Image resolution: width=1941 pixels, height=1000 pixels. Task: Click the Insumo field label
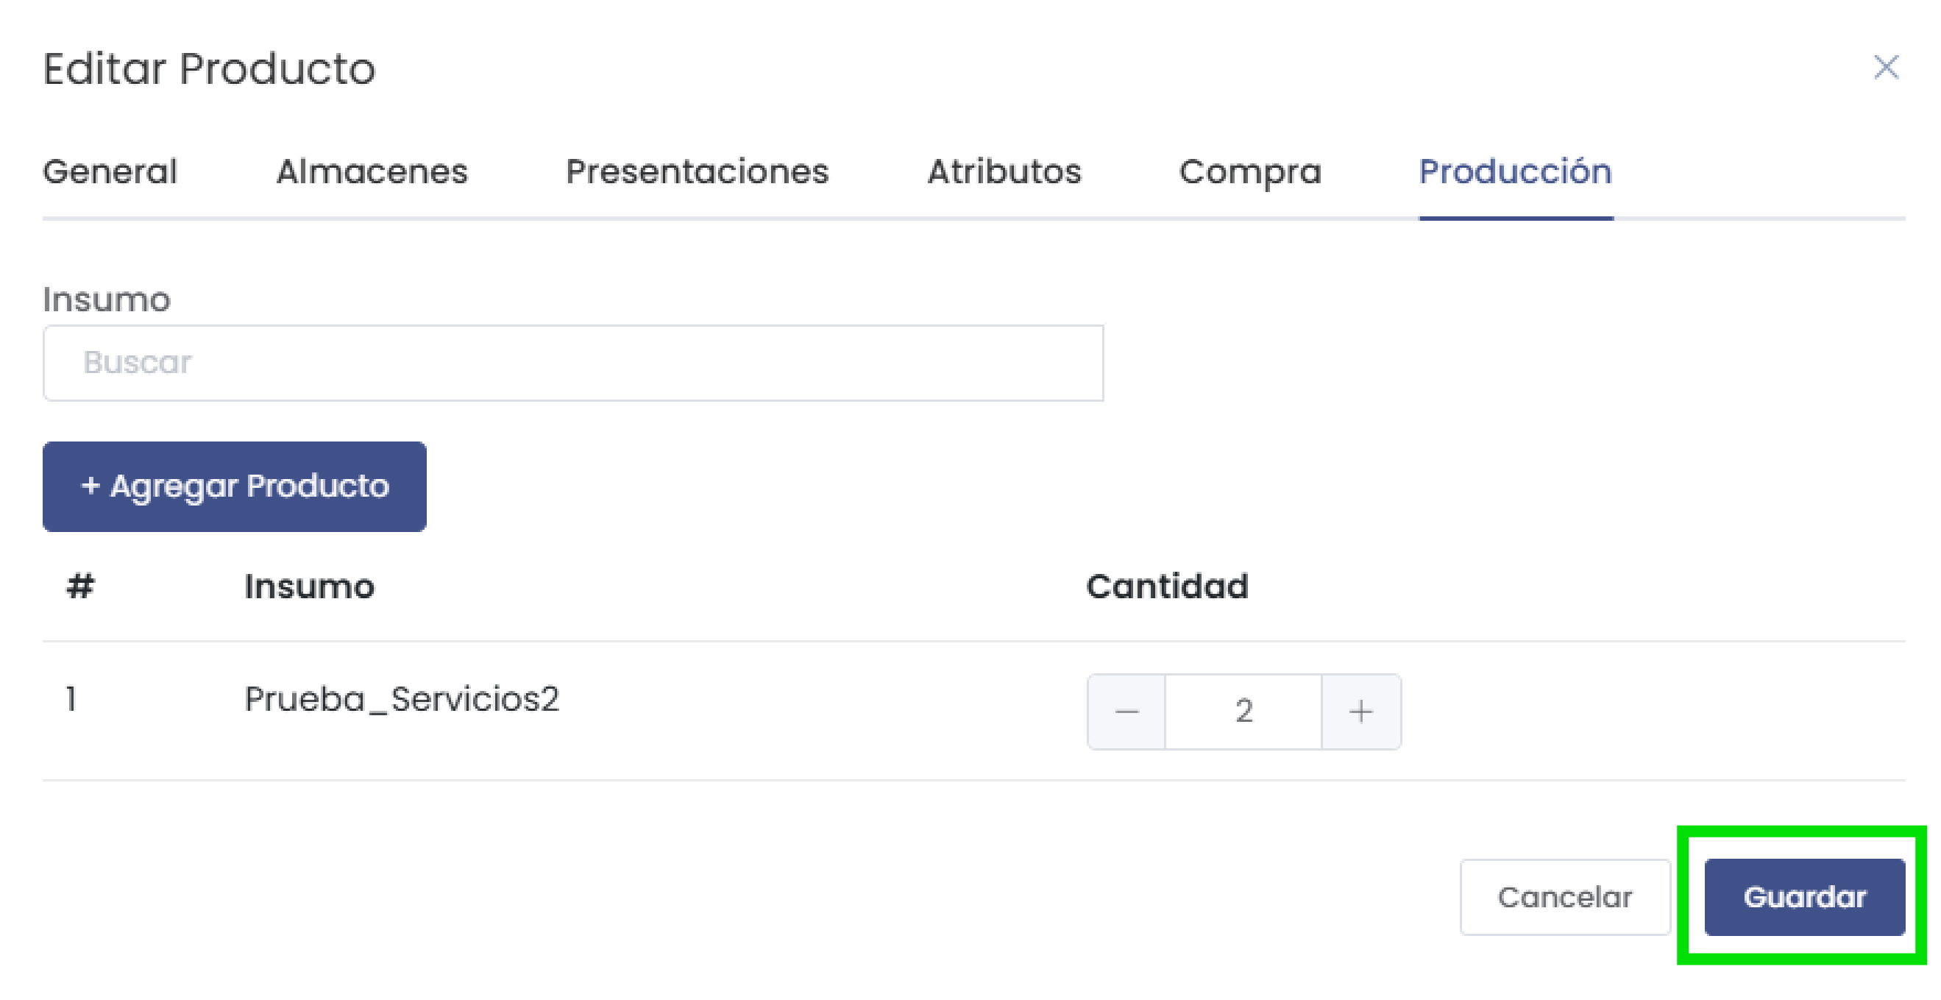pos(106,299)
